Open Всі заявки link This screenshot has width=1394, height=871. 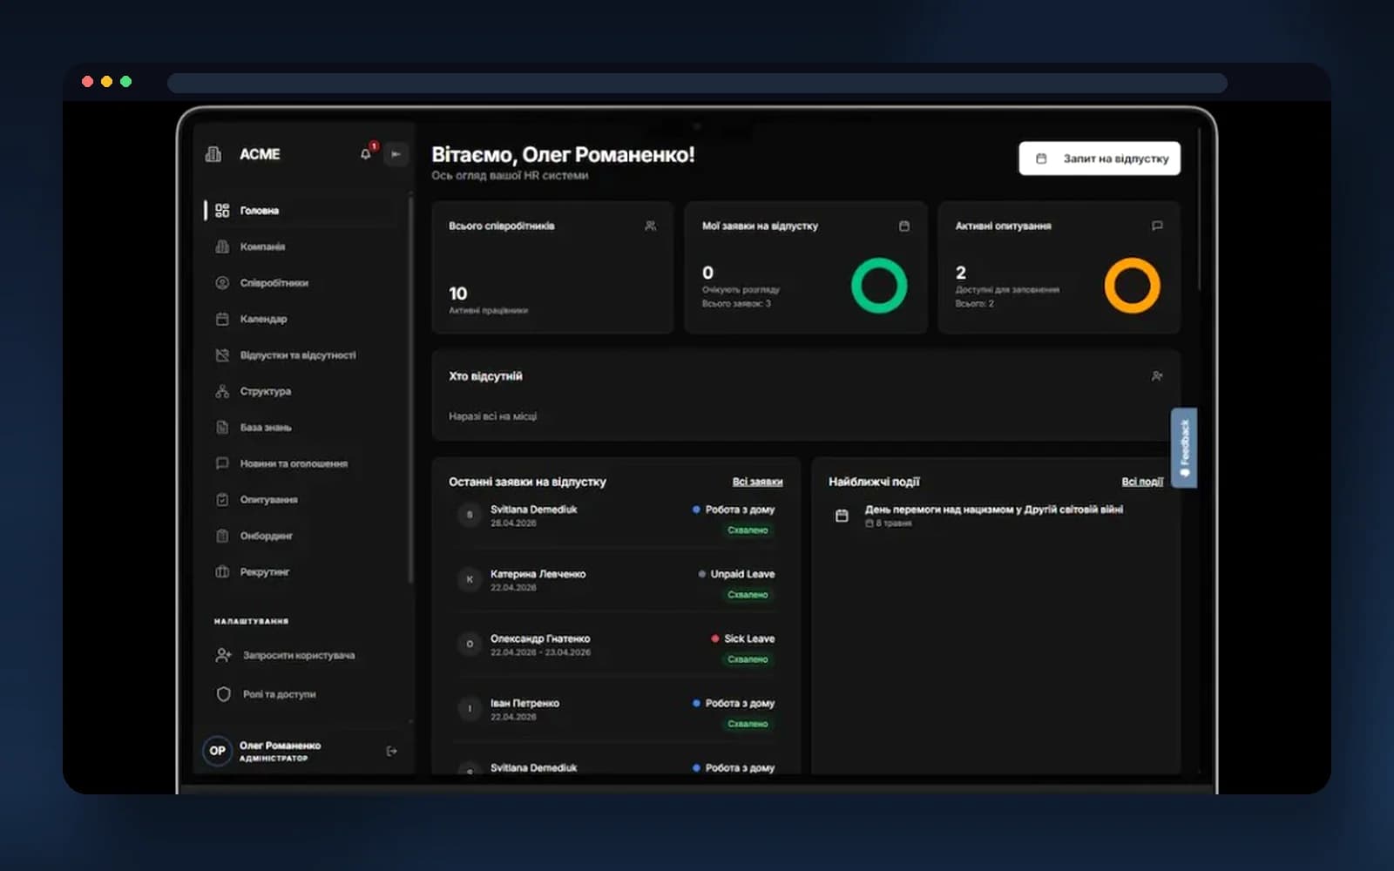point(757,482)
